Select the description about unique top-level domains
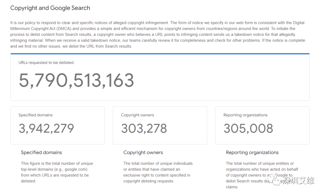 [x=57, y=172]
